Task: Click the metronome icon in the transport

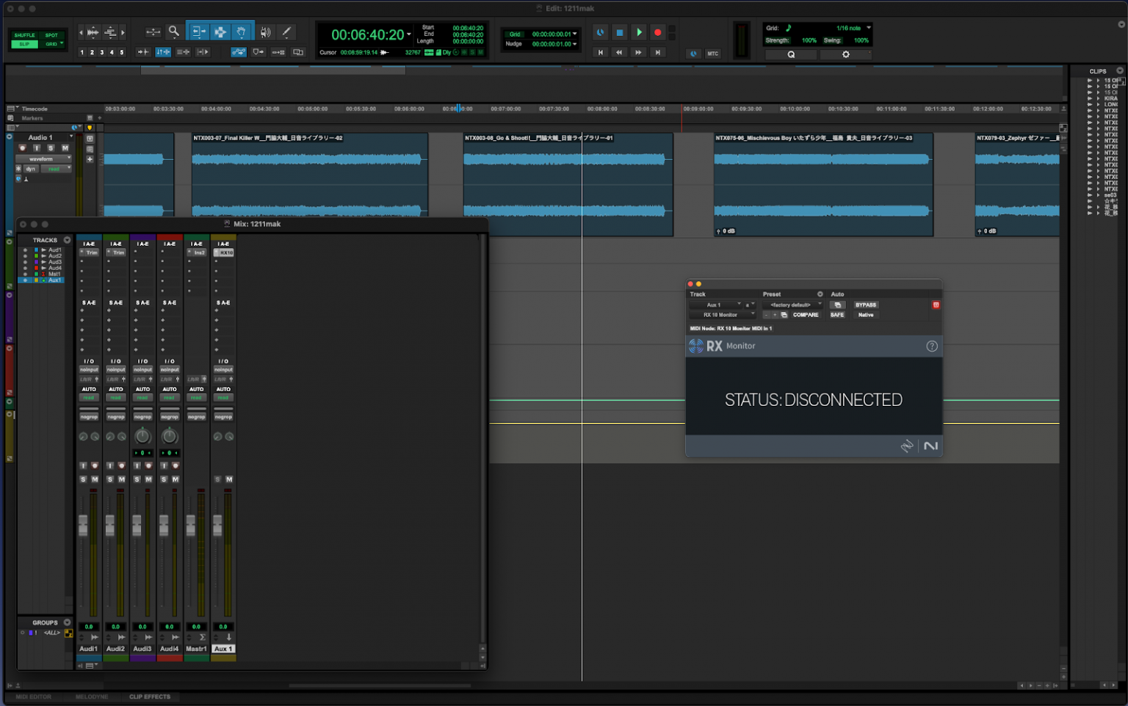Action: (x=600, y=32)
